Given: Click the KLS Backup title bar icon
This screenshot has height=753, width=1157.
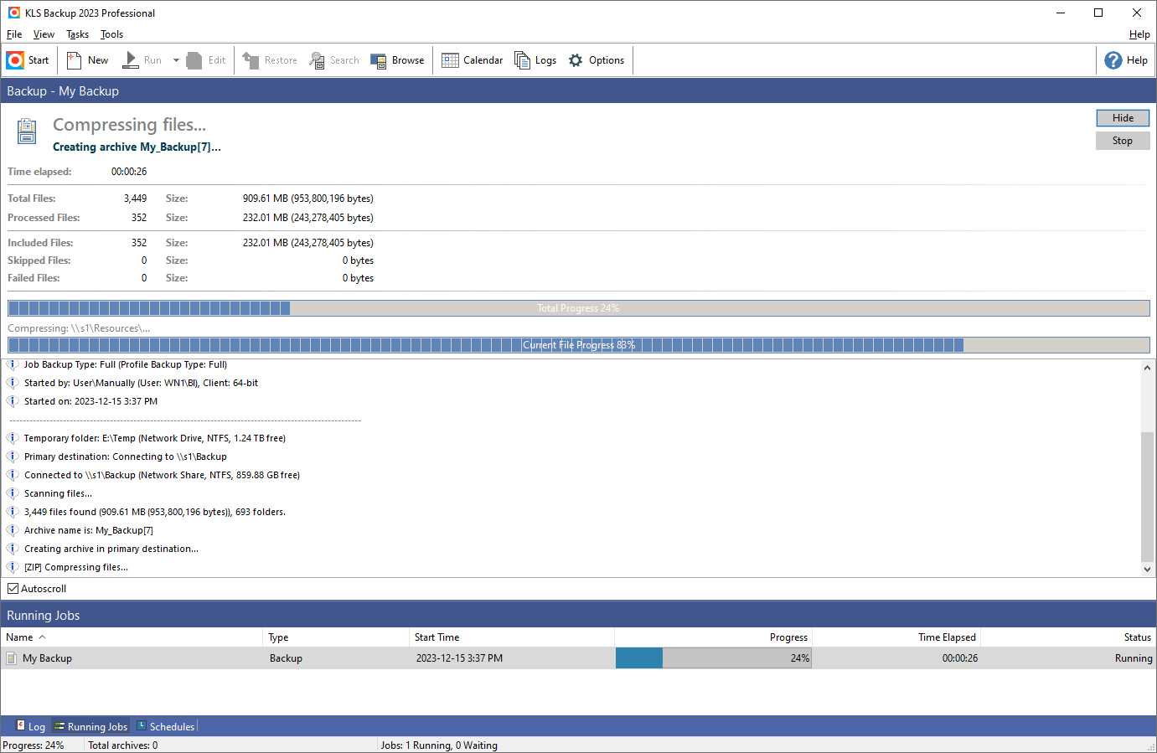Looking at the screenshot, I should point(14,13).
